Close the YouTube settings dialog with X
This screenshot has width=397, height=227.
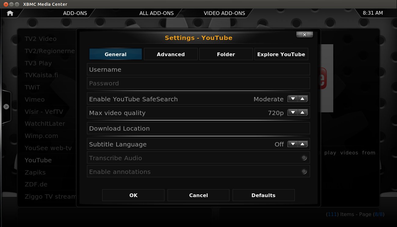pyautogui.click(x=304, y=35)
